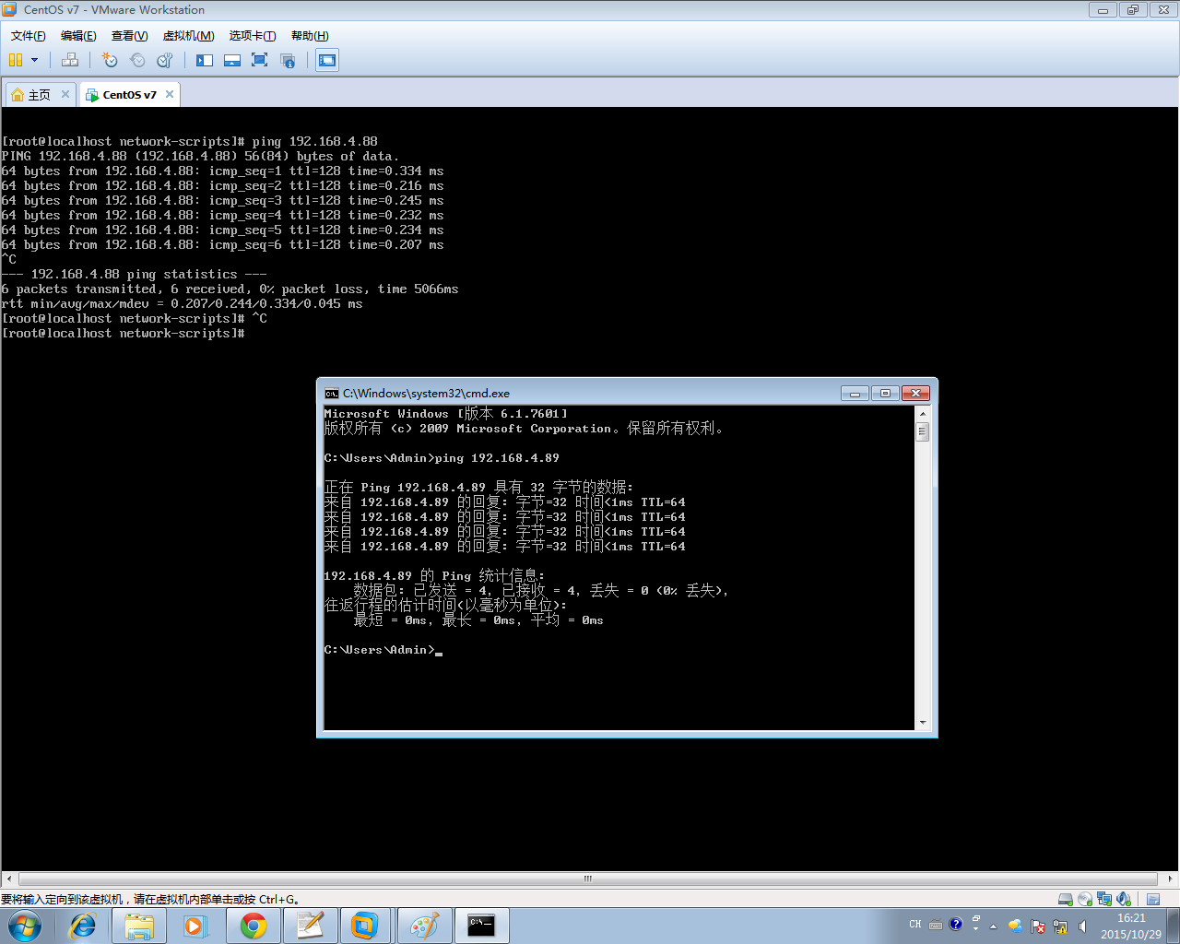
Task: Click the CD/DVD drive status icon
Action: tap(1085, 899)
